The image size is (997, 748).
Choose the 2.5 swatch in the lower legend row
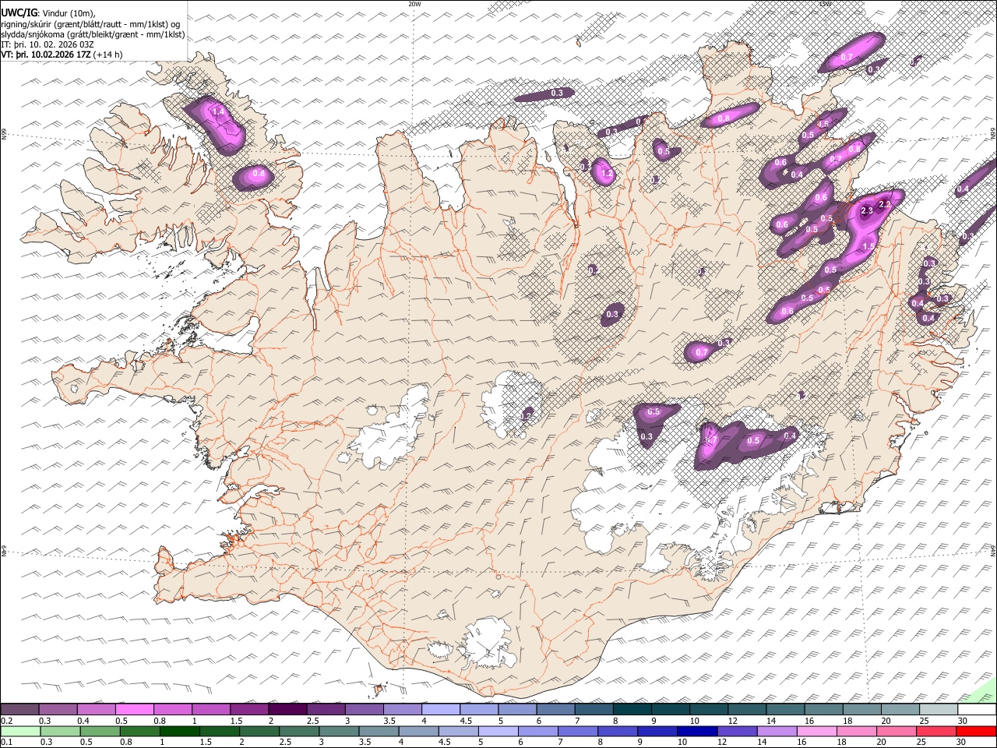(299, 732)
